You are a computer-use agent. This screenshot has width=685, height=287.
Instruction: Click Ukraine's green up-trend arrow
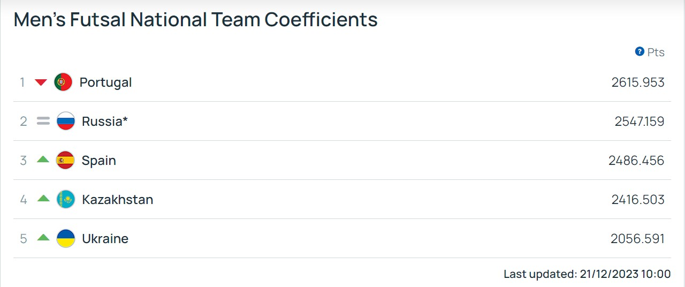click(x=43, y=237)
